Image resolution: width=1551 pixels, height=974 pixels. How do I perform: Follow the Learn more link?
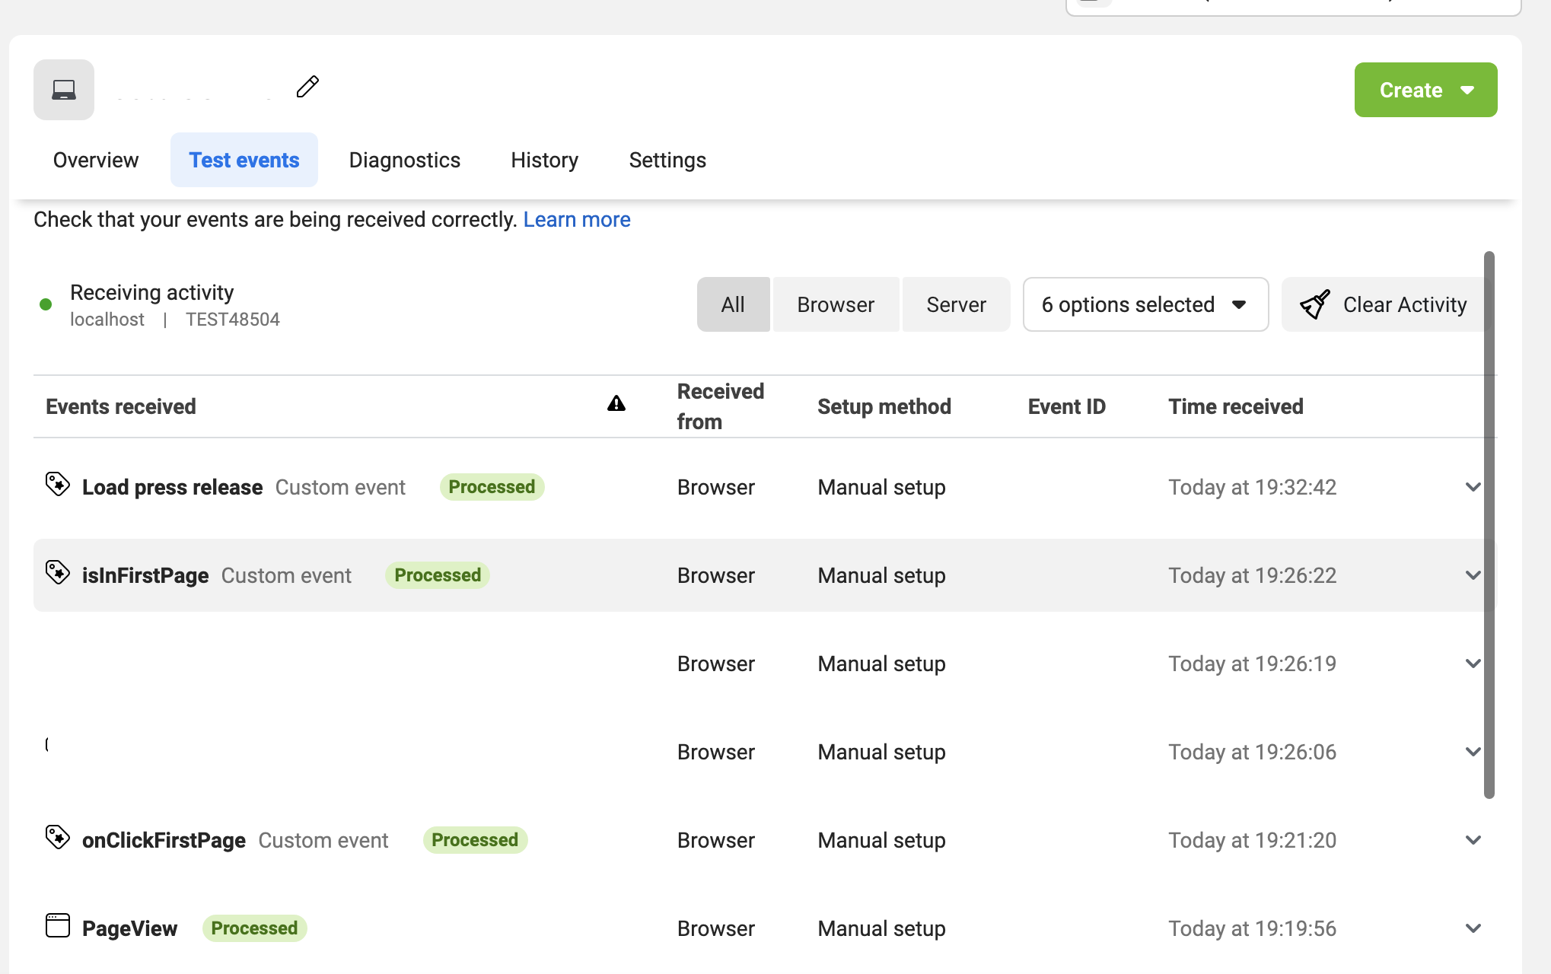pos(577,219)
